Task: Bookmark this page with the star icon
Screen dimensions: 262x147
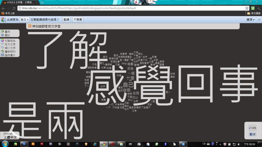Action: coord(247,8)
